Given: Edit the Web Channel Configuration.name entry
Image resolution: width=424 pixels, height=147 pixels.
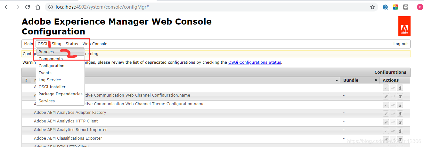Looking at the screenshot, I should tap(386, 96).
